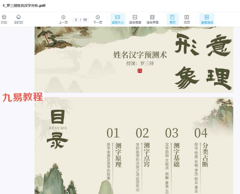
Task: Toggle actual size (实际大小) zoom
Action: coord(118,20)
